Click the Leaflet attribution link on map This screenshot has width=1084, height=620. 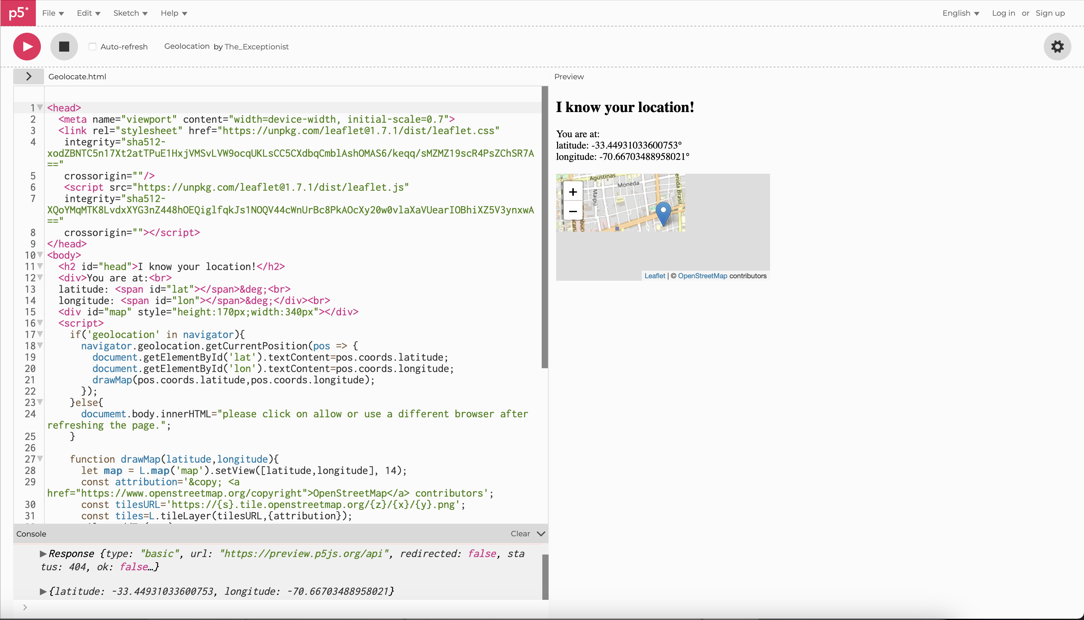click(654, 276)
